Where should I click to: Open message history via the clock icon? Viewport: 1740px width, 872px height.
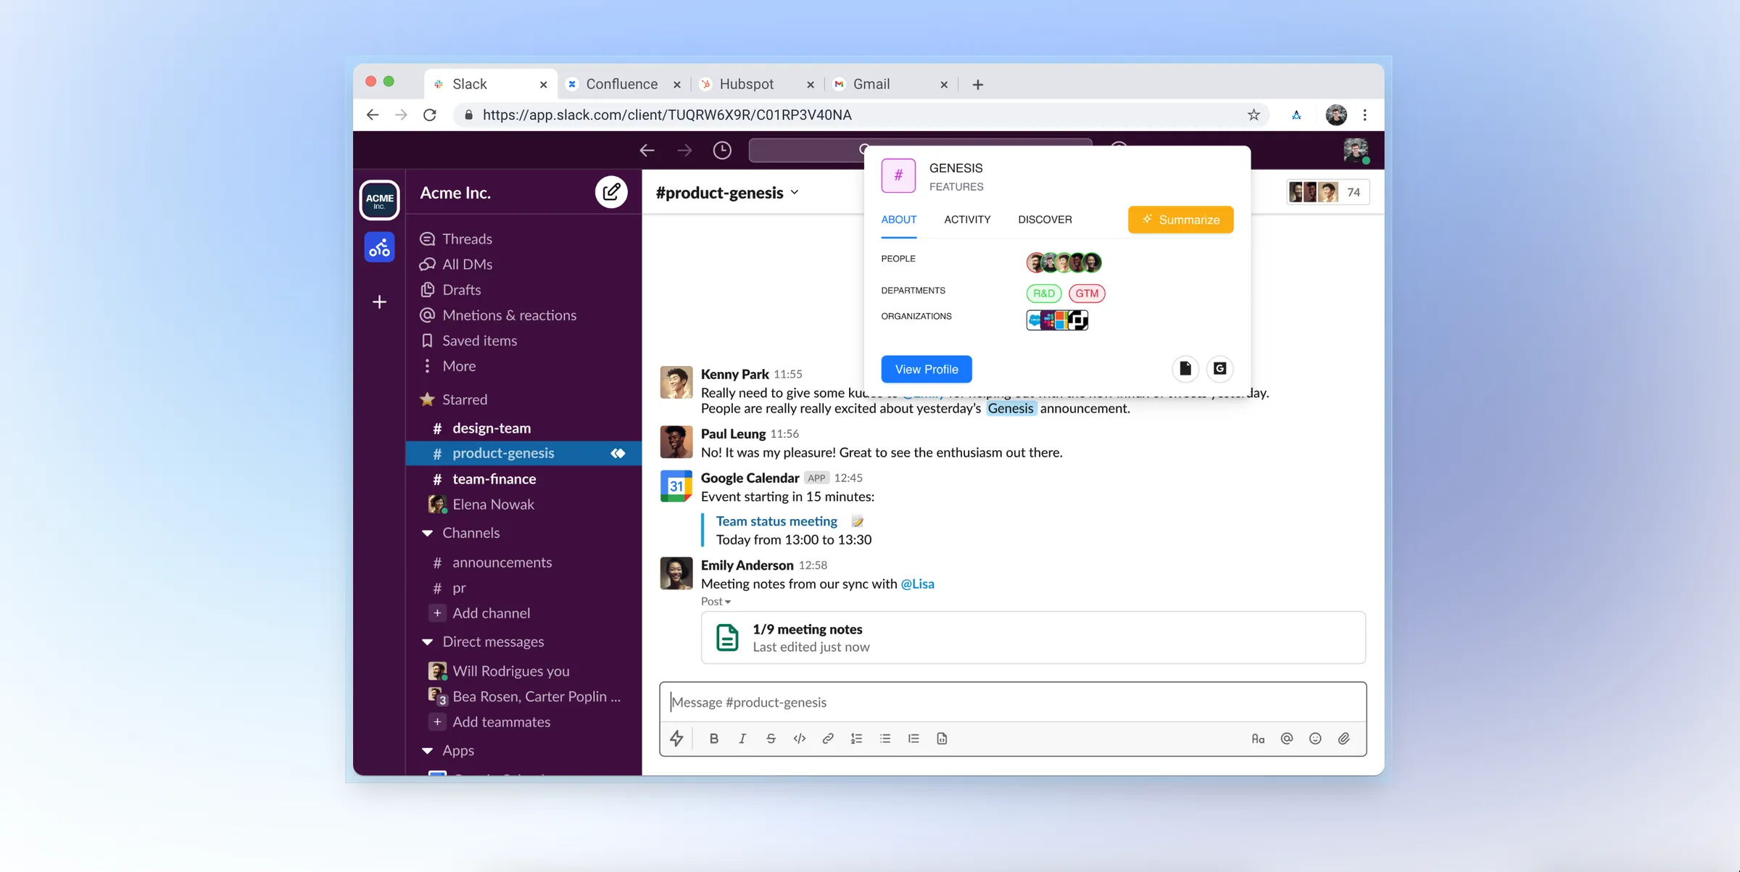(721, 150)
